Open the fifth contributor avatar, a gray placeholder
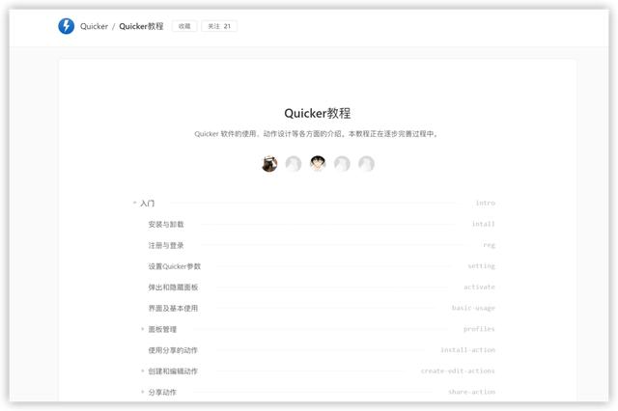 (366, 164)
